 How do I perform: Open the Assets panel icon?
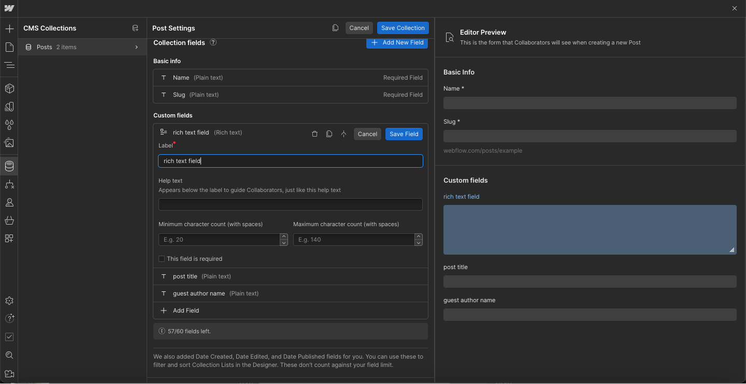pyautogui.click(x=9, y=143)
